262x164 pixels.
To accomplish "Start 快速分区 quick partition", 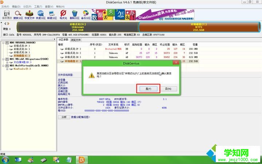I will pyautogui.click(x=41, y=15).
